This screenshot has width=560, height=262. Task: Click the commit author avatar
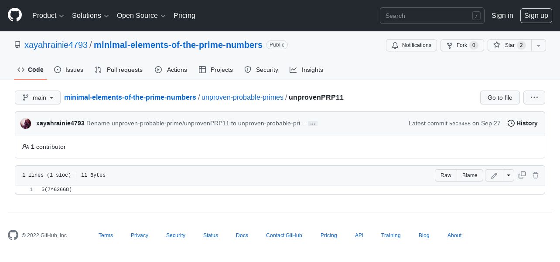coord(26,123)
